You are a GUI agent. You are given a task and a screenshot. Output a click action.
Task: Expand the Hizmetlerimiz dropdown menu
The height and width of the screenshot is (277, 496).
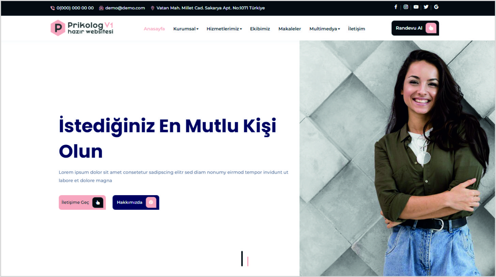tap(224, 29)
